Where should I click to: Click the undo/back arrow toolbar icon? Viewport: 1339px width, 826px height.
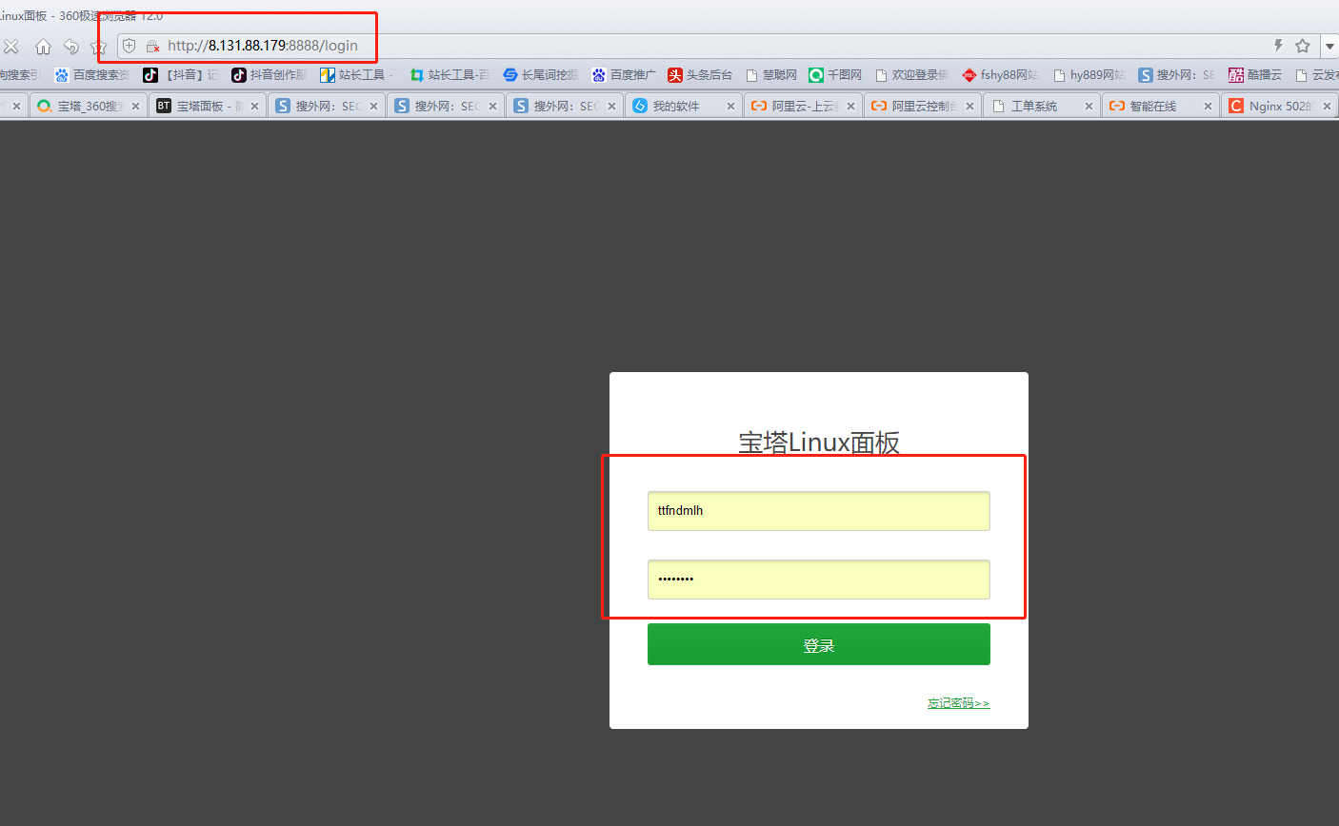click(70, 46)
